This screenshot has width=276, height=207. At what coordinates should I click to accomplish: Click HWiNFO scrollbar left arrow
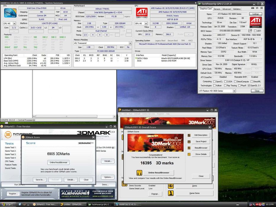point(34,117)
